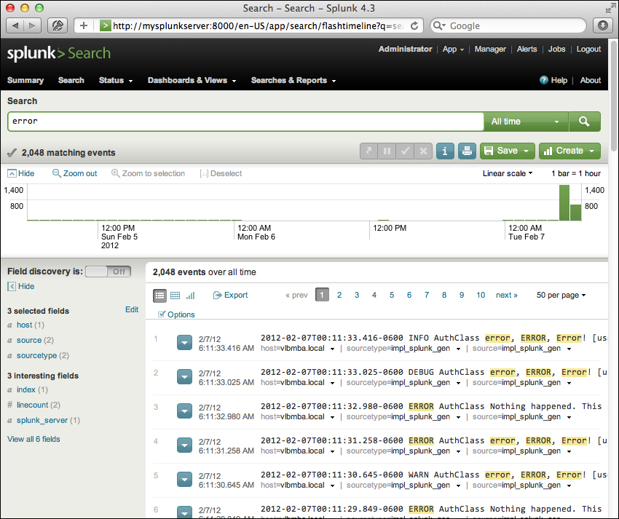Screen dimensions: 619x519
Task: Open the Create dropdown
Action: [569, 151]
